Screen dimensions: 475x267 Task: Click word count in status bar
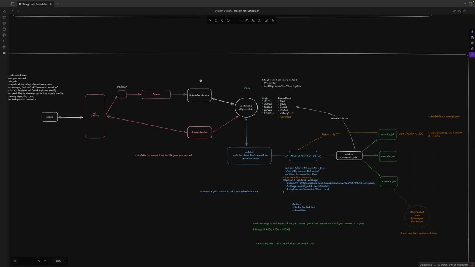coord(440,265)
